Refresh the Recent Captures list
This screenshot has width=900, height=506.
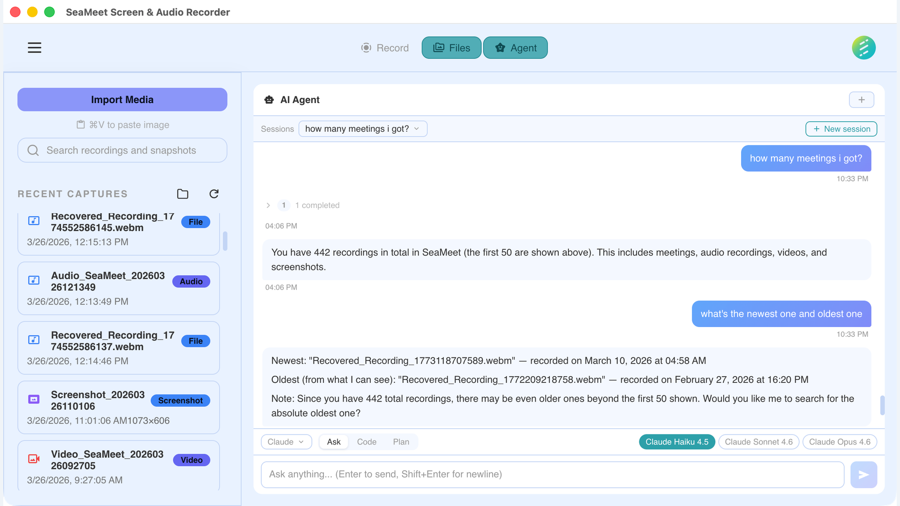(214, 193)
